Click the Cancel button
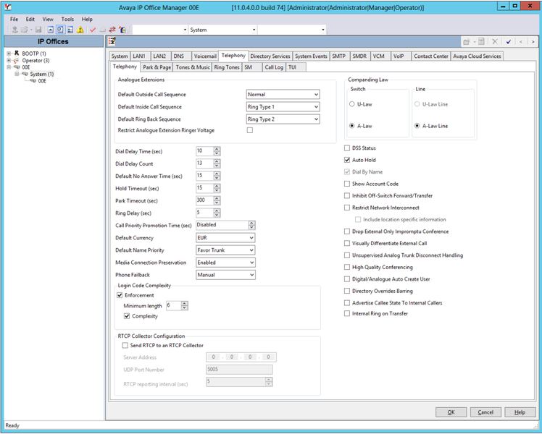This screenshot has height=434, width=542. (485, 412)
